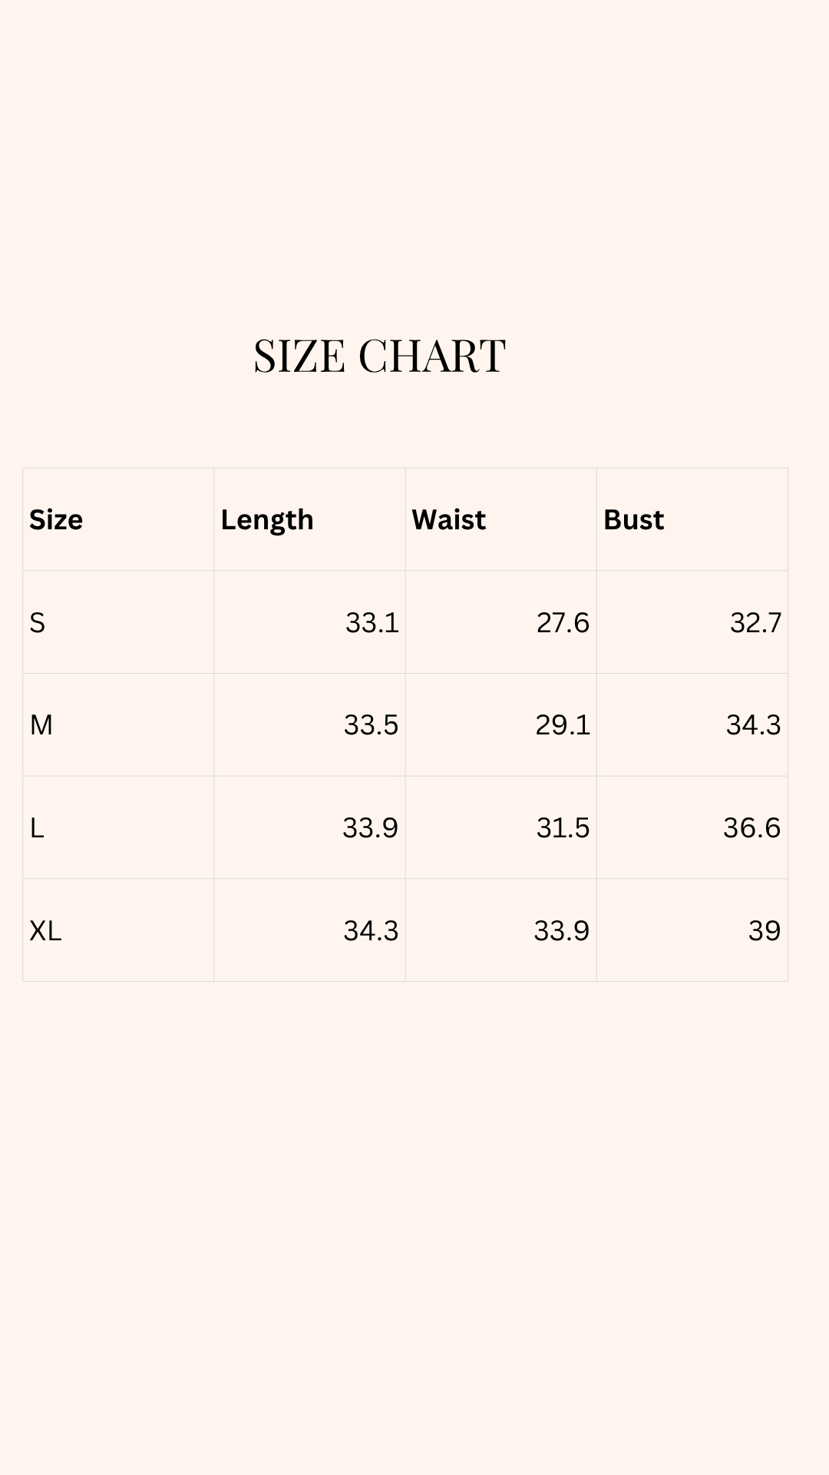The width and height of the screenshot is (829, 1475).
Task: Select the Length column header
Action: pyautogui.click(x=267, y=520)
